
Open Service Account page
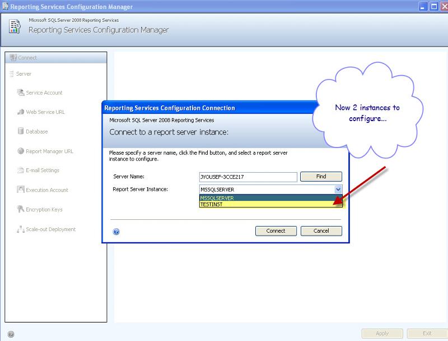pos(44,93)
